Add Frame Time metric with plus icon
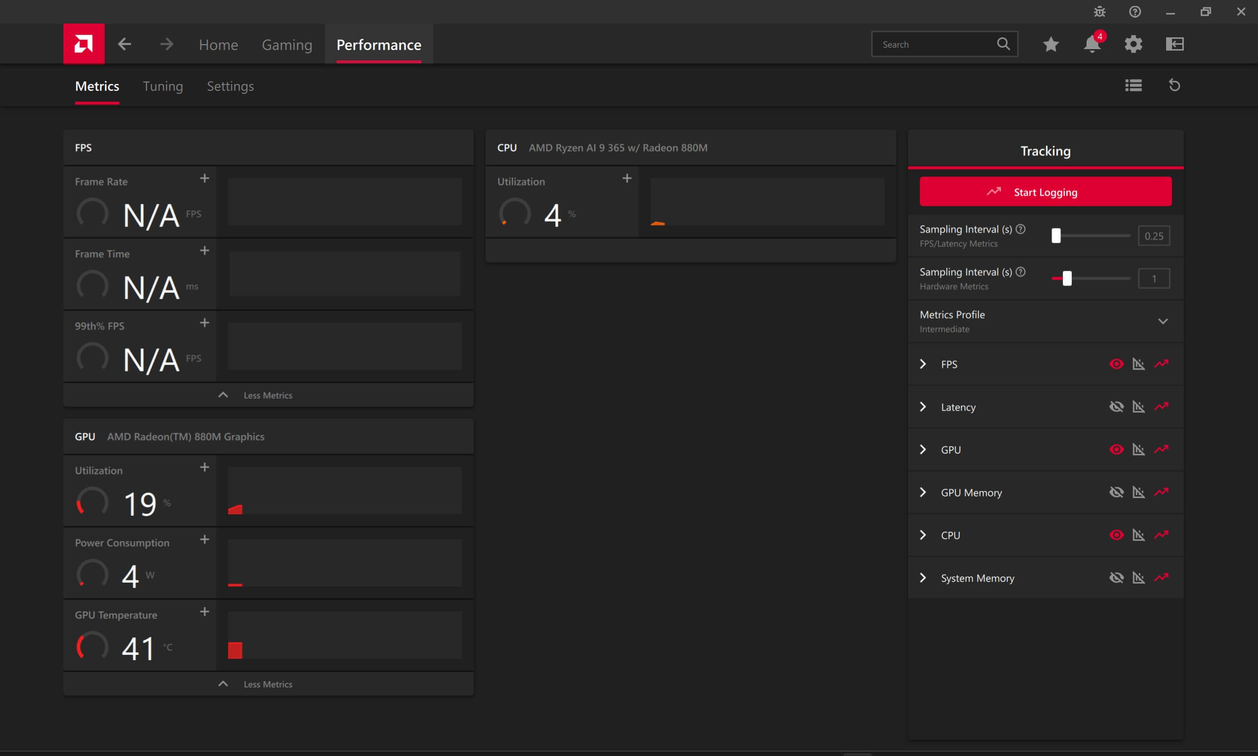Viewport: 1258px width, 756px height. pos(204,251)
